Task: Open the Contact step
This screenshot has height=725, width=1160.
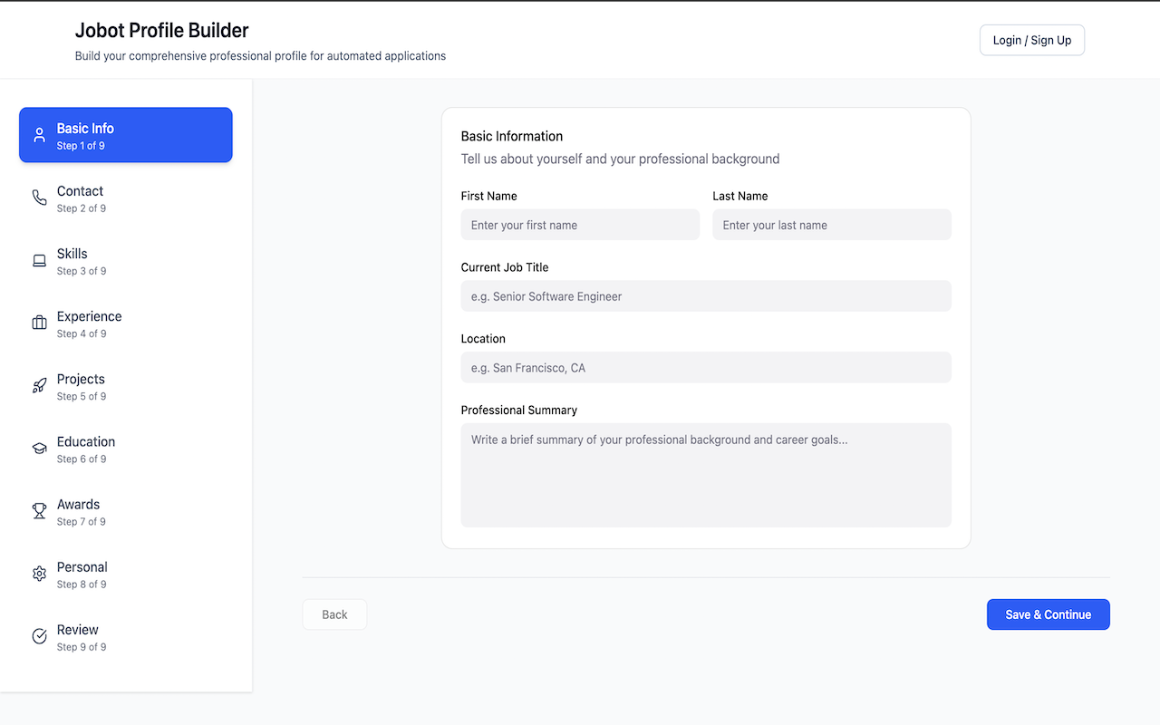Action: [125, 198]
